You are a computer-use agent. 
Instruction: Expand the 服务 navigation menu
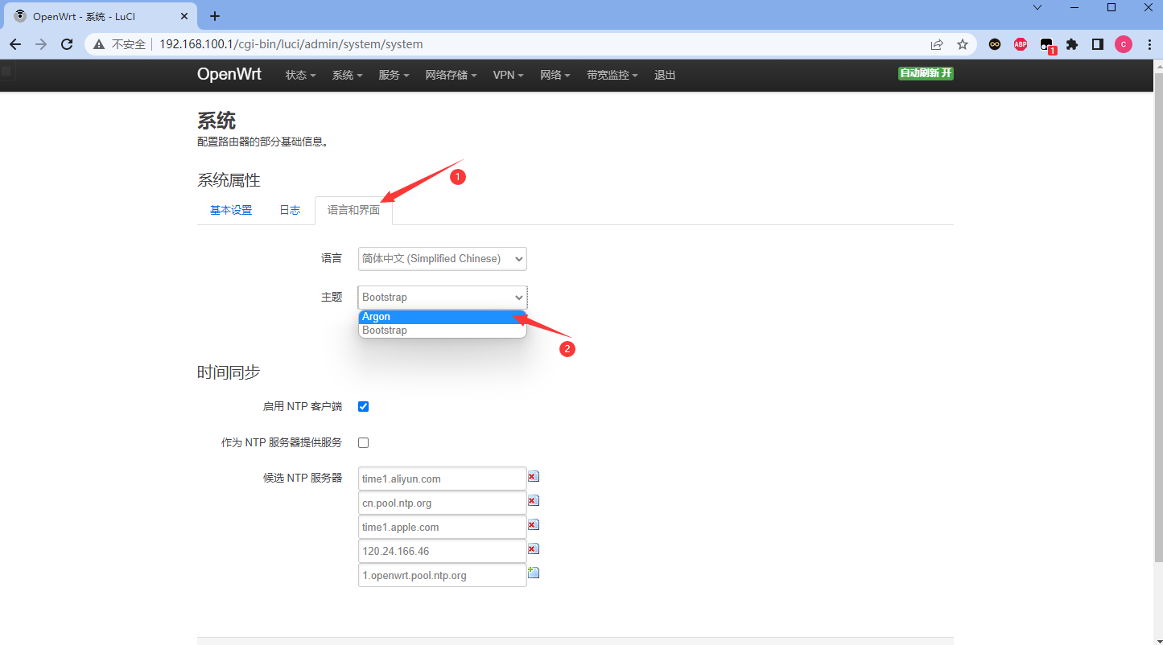tap(394, 75)
